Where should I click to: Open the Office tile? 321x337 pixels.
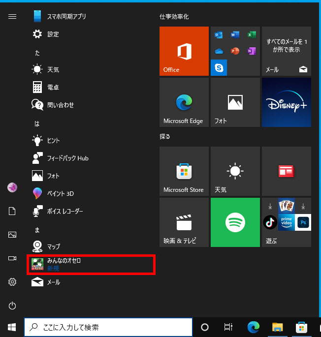184,51
